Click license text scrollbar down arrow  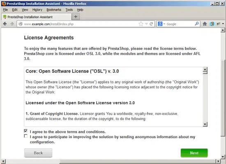205,124
